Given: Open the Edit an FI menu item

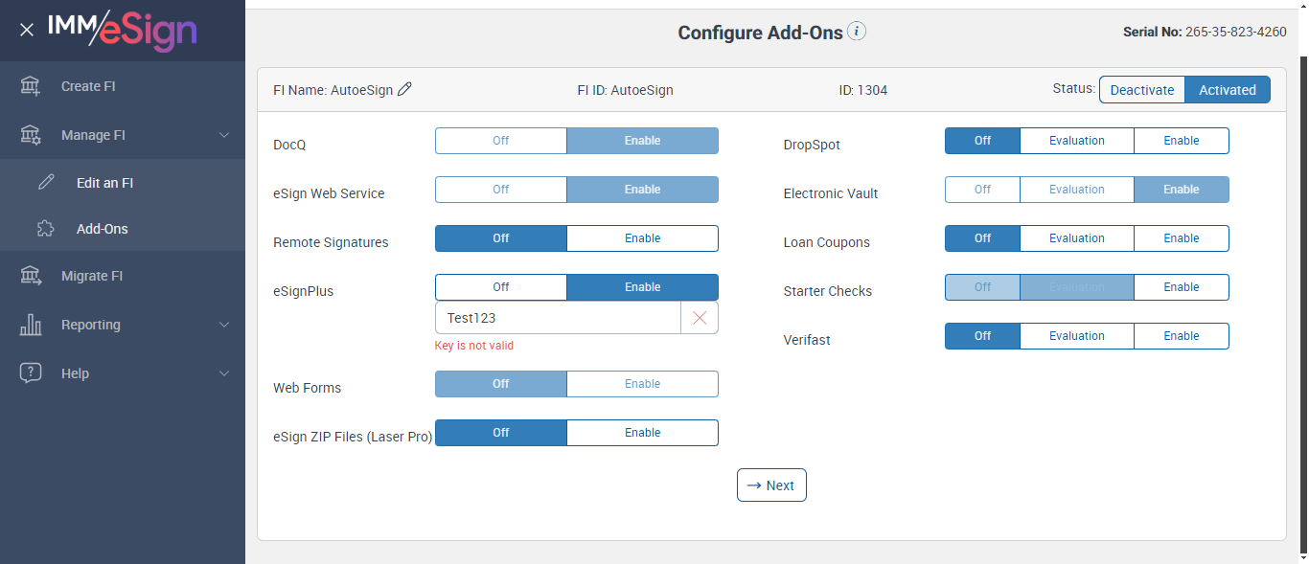Looking at the screenshot, I should [104, 183].
